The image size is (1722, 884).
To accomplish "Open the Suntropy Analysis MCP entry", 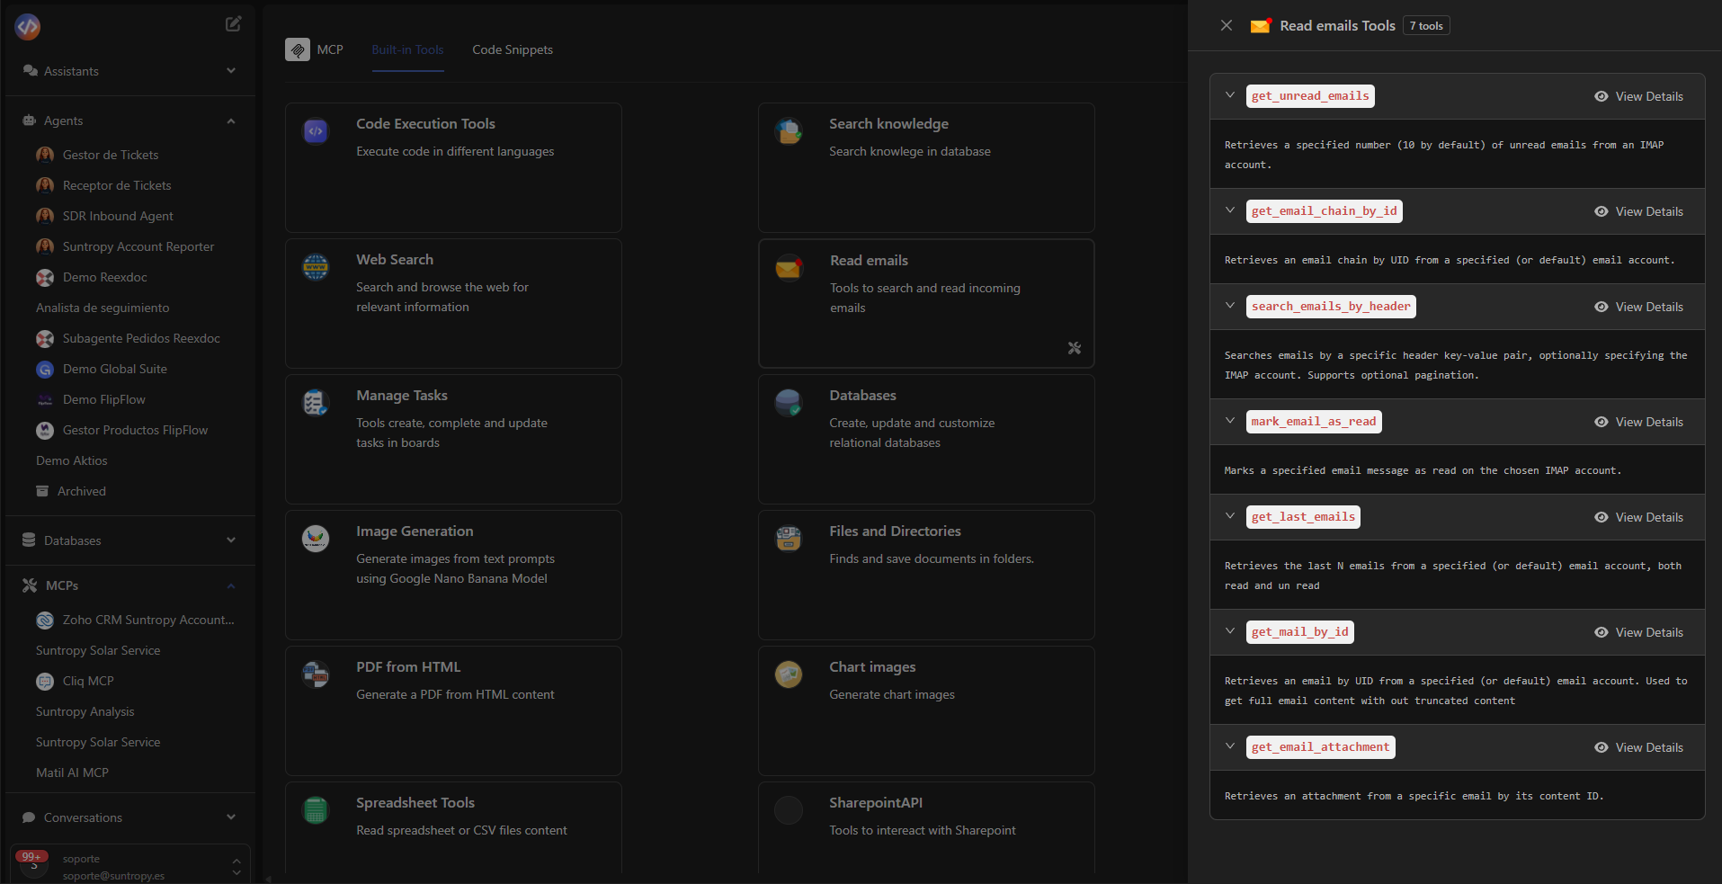I will coord(85,711).
